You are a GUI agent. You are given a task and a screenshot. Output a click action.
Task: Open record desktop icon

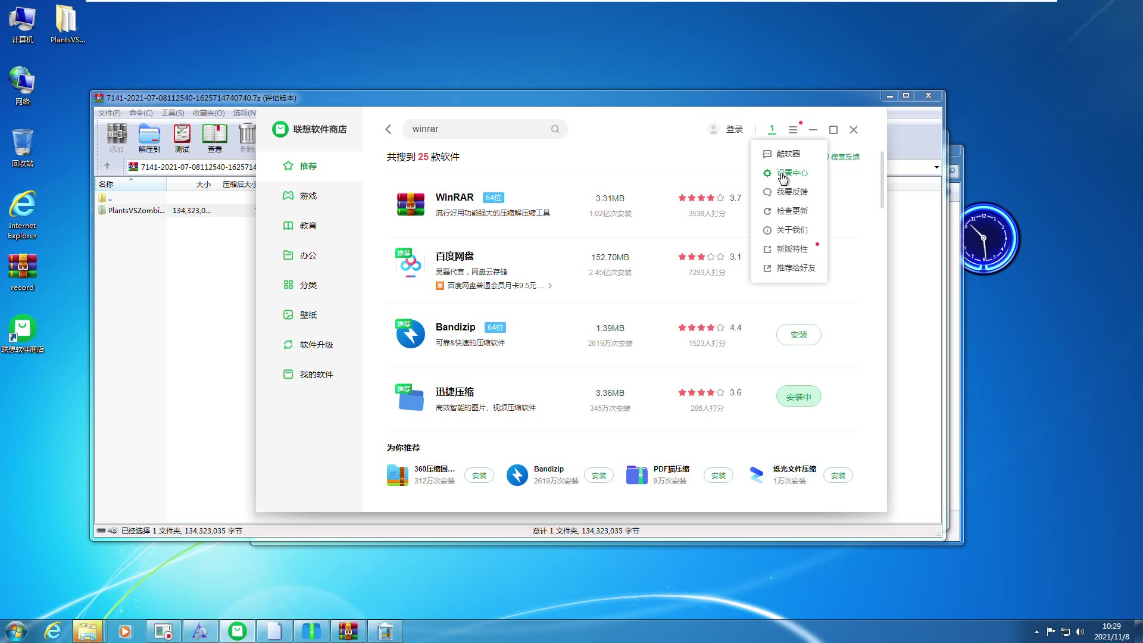pyautogui.click(x=23, y=272)
